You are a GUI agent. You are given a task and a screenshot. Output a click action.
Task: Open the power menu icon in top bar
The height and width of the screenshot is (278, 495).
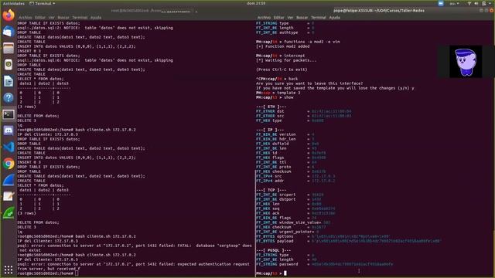(483, 3)
